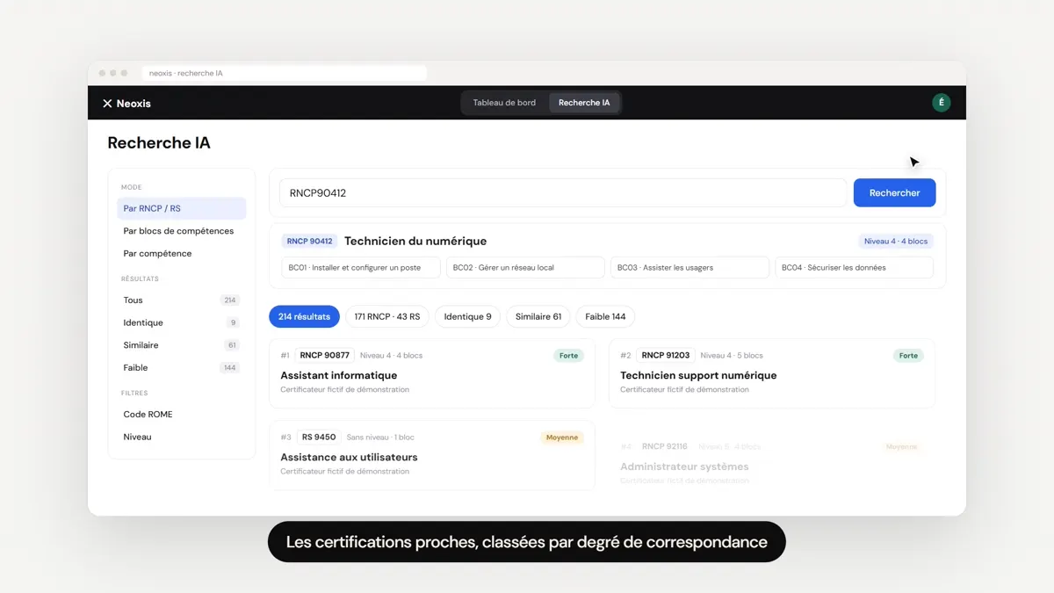Image resolution: width=1054 pixels, height=593 pixels.
Task: Select block BC04 Sécuriser les données
Action: pos(854,267)
